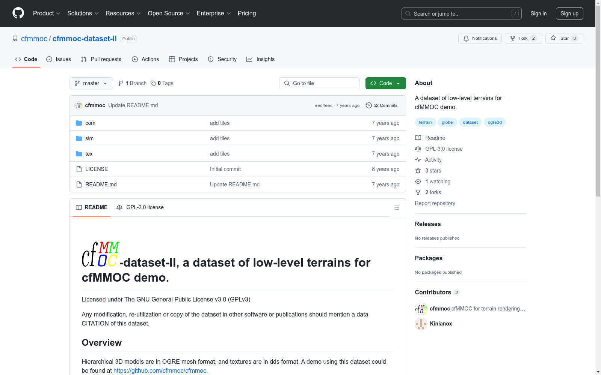Select the Code tab
Screen dimensions: 601x375
click(26, 59)
